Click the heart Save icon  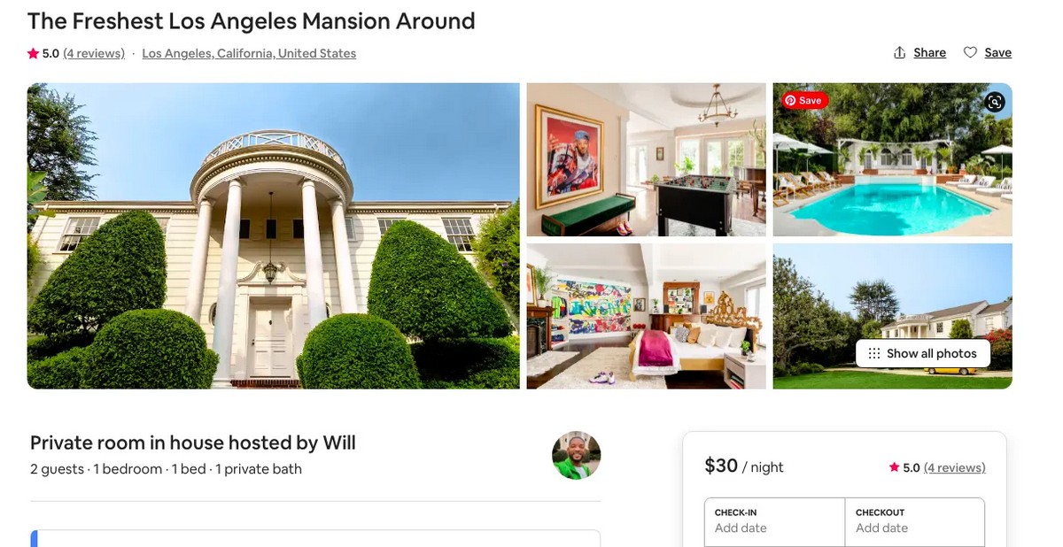970,53
